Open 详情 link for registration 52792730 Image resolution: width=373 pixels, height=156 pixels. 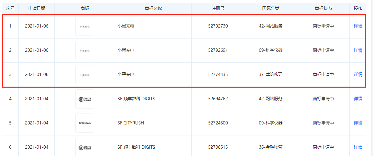(x=358, y=26)
